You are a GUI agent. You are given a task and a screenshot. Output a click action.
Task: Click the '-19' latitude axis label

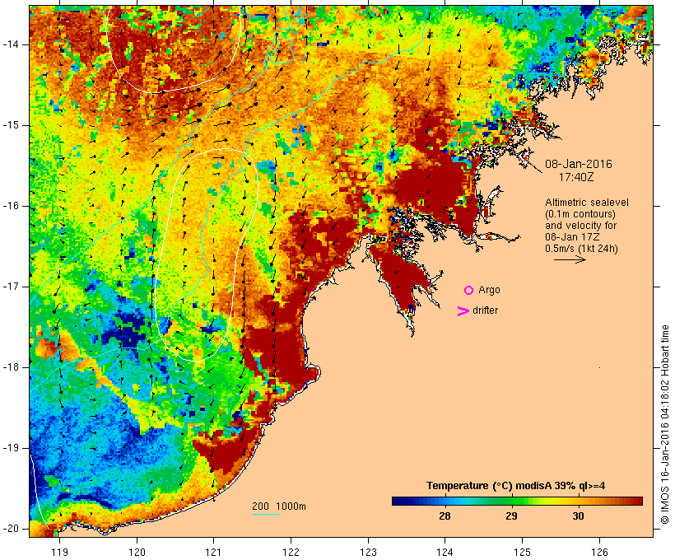coord(10,448)
